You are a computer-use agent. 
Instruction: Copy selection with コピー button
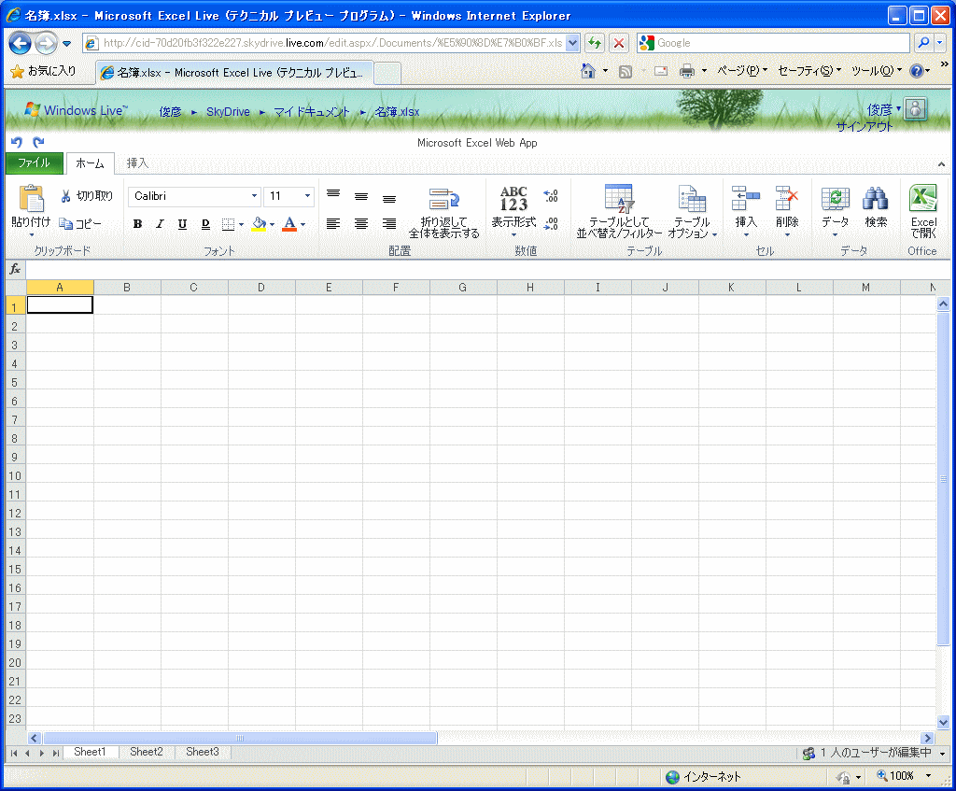click(80, 224)
